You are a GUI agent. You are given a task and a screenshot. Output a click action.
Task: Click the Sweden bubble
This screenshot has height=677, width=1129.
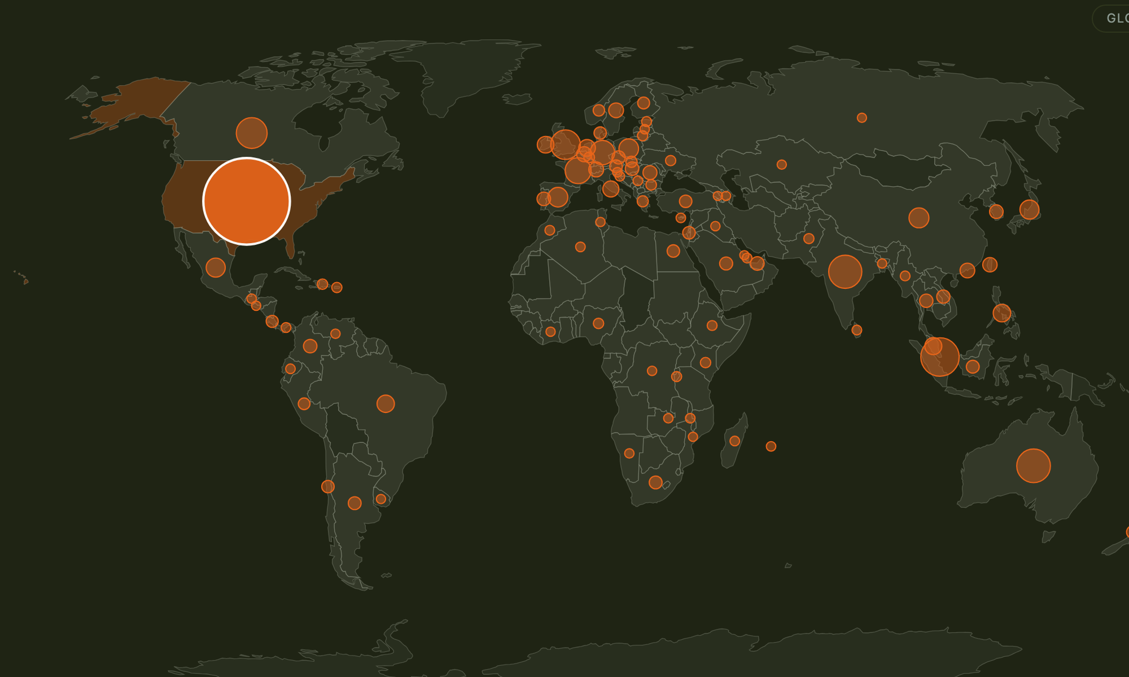pos(616,110)
